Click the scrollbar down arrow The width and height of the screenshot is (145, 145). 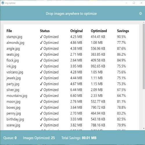[144, 128]
